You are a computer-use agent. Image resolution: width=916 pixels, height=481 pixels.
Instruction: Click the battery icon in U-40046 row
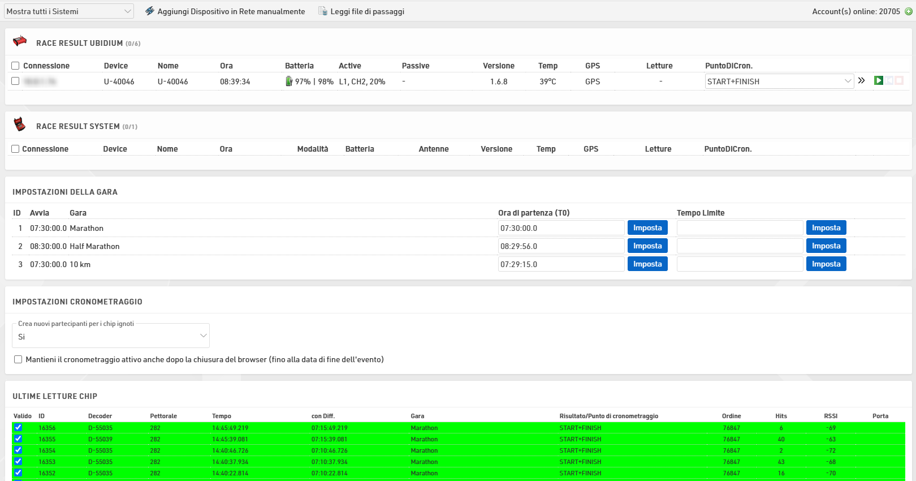point(289,81)
